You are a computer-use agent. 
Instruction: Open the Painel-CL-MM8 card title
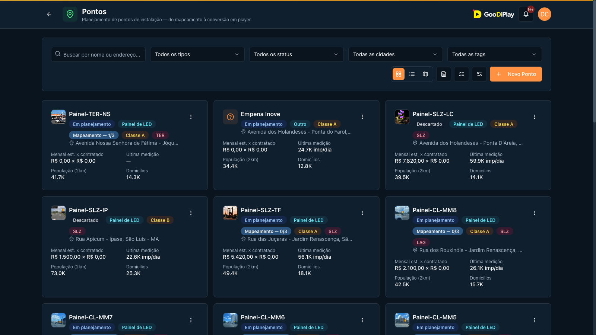435,210
